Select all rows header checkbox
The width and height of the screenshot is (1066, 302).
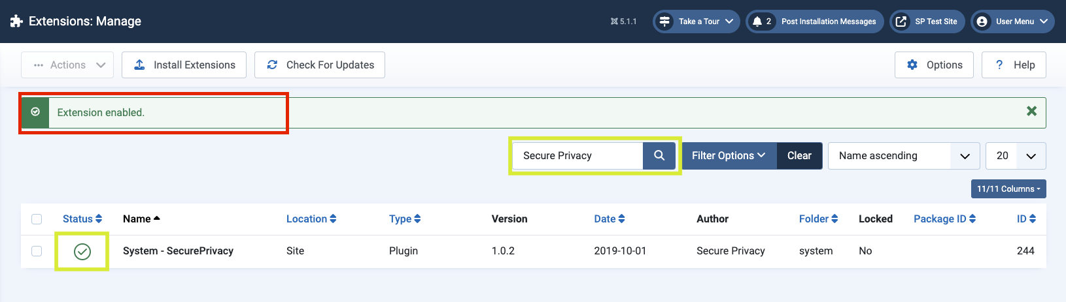pos(37,219)
